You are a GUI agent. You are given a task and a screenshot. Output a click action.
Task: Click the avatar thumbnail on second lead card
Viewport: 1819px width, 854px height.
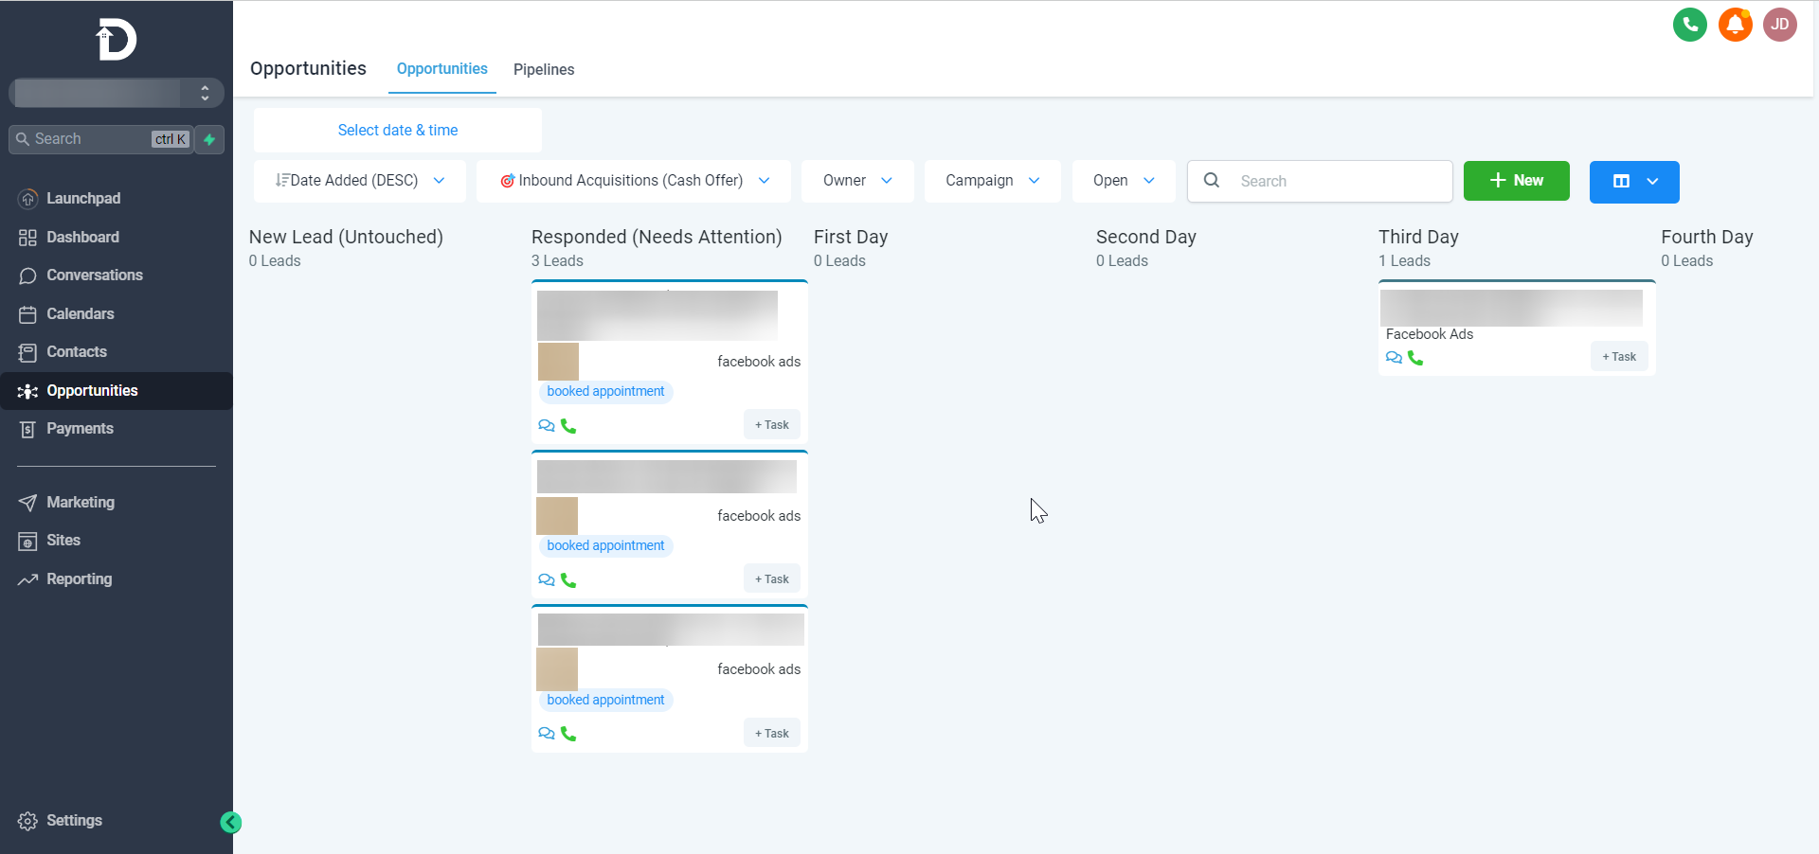coord(557,516)
